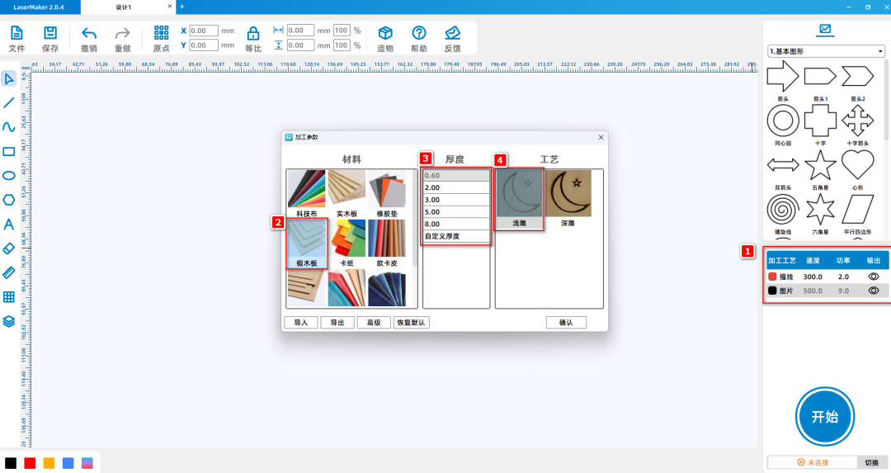Select the rectangle drawing tool
The width and height of the screenshot is (891, 473).
(9, 151)
